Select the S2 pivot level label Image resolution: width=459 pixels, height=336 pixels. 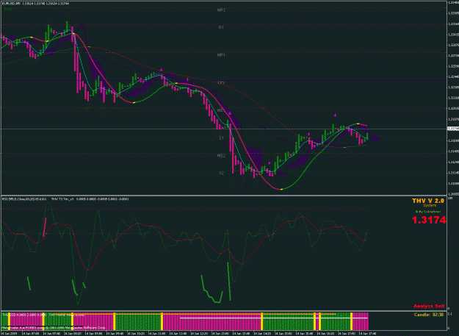(221, 173)
